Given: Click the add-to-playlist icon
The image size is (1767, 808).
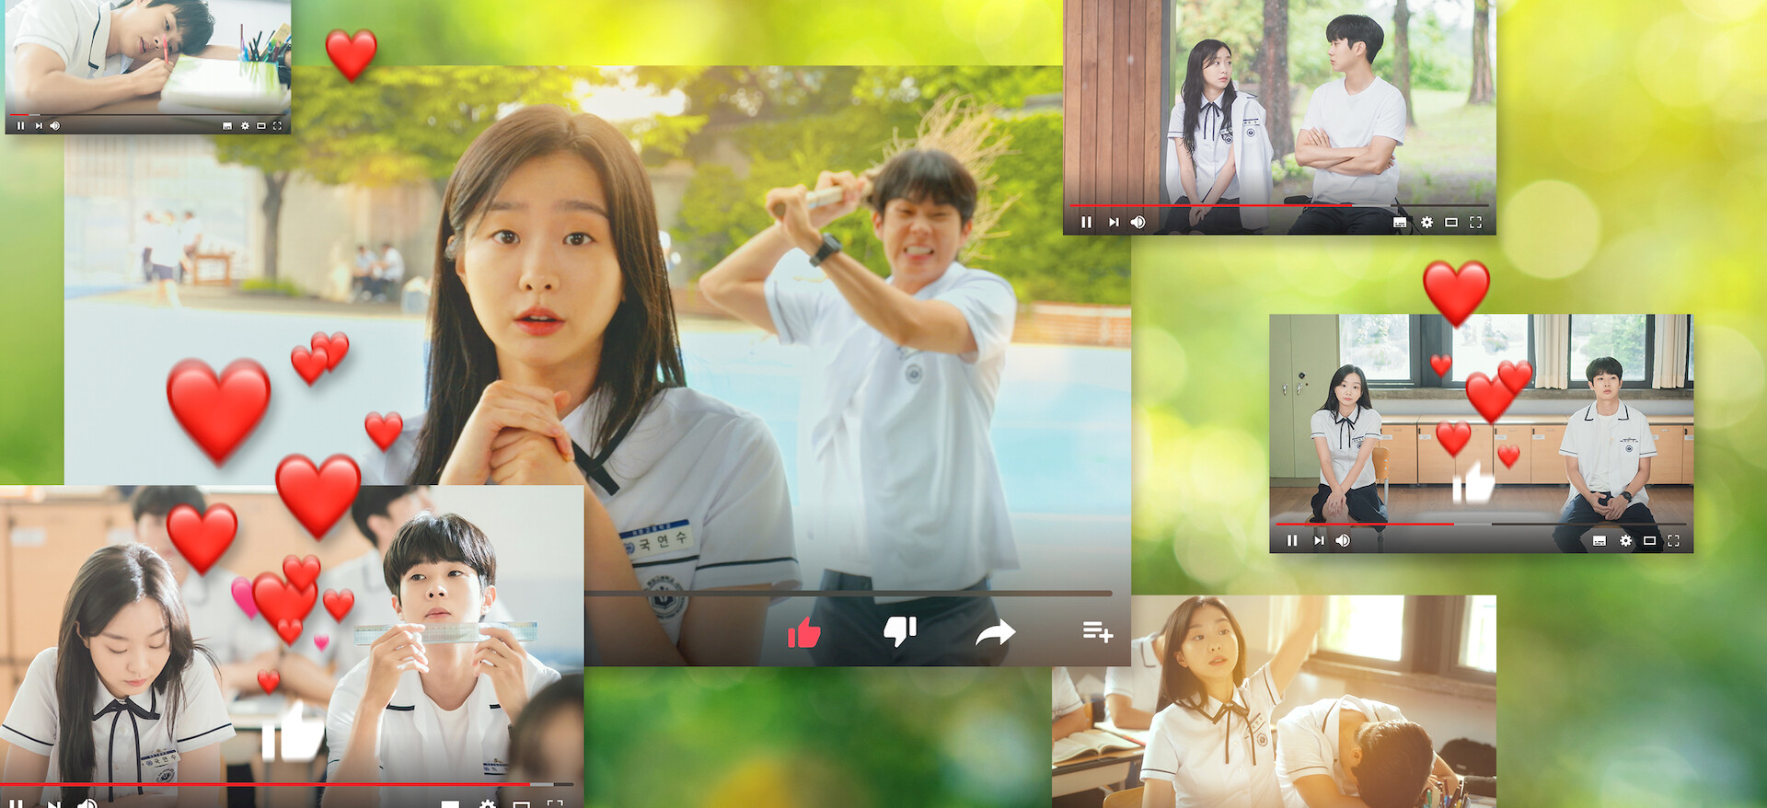Looking at the screenshot, I should tap(1097, 631).
